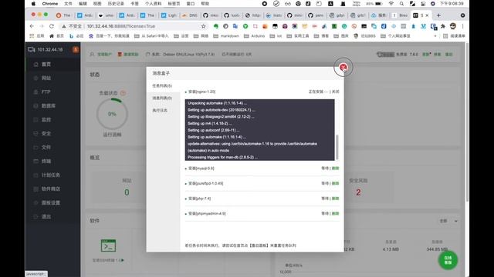This screenshot has height=277, width=494.
Task: Open the iot bookmarks folder
Action: click(x=276, y=36)
